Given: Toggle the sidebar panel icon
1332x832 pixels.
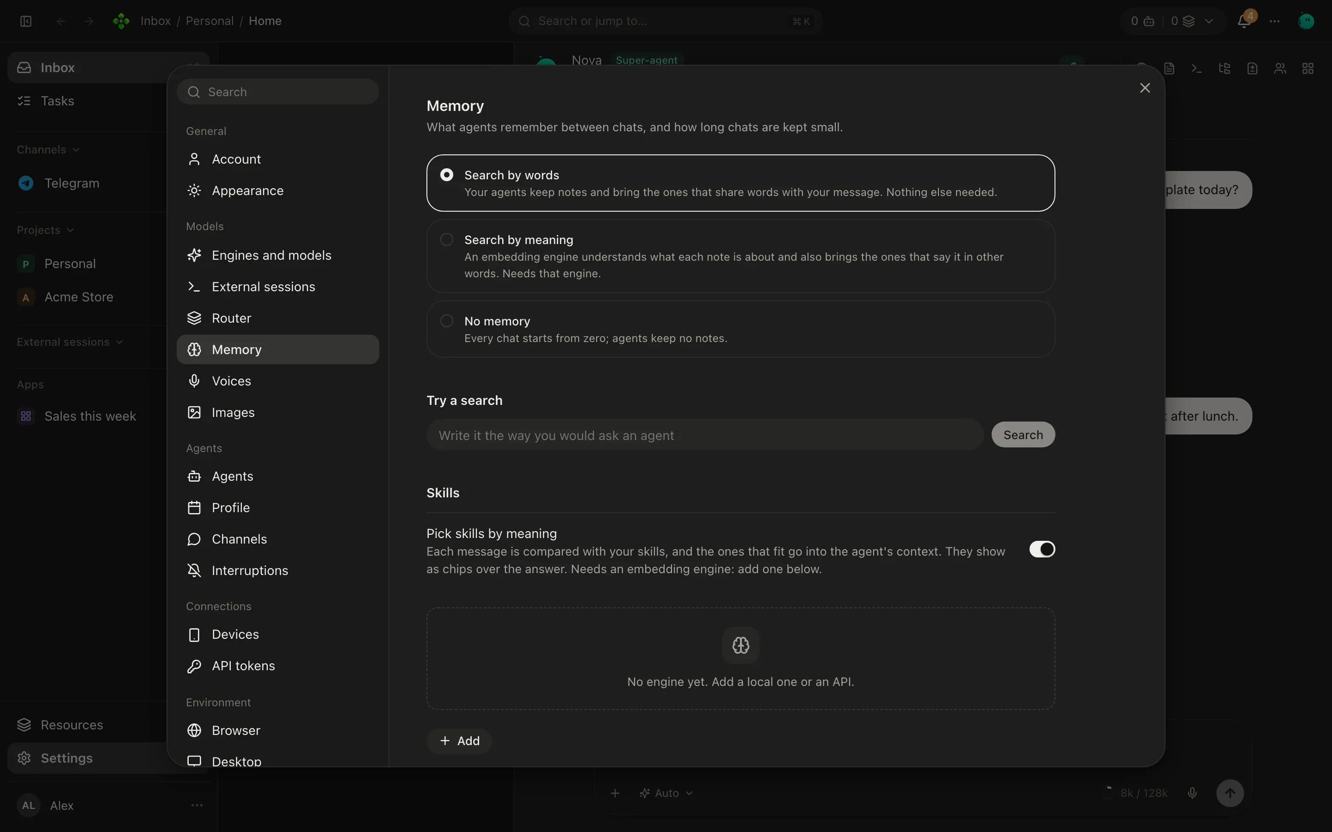Looking at the screenshot, I should click(26, 21).
